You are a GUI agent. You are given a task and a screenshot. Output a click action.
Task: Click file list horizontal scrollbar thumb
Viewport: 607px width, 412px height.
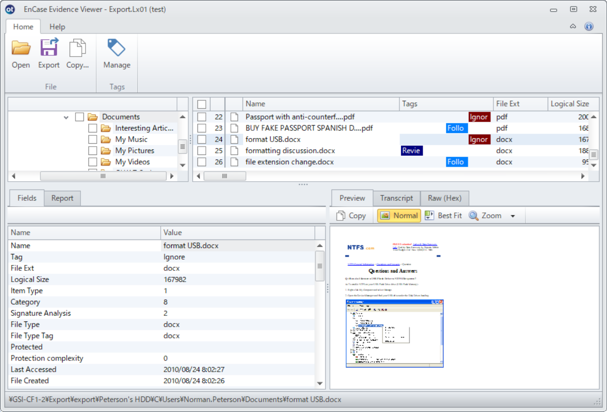pyautogui.click(x=225, y=176)
